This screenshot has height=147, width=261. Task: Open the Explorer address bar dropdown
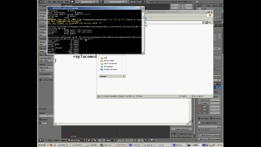(203, 22)
